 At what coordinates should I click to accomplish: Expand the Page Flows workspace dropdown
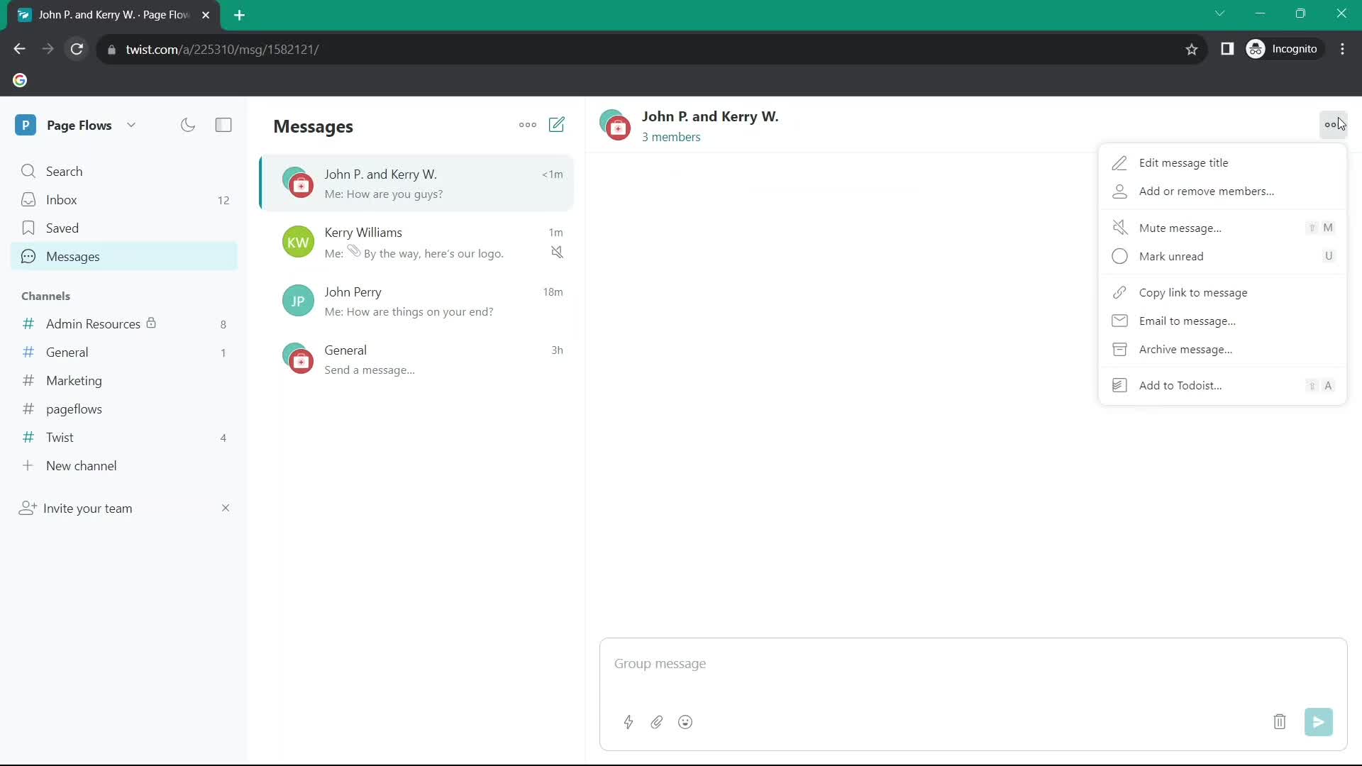tap(131, 124)
